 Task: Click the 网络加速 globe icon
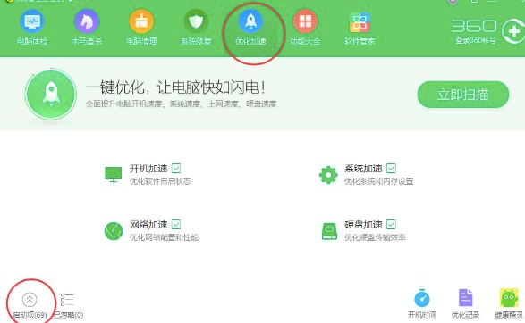[x=114, y=231]
